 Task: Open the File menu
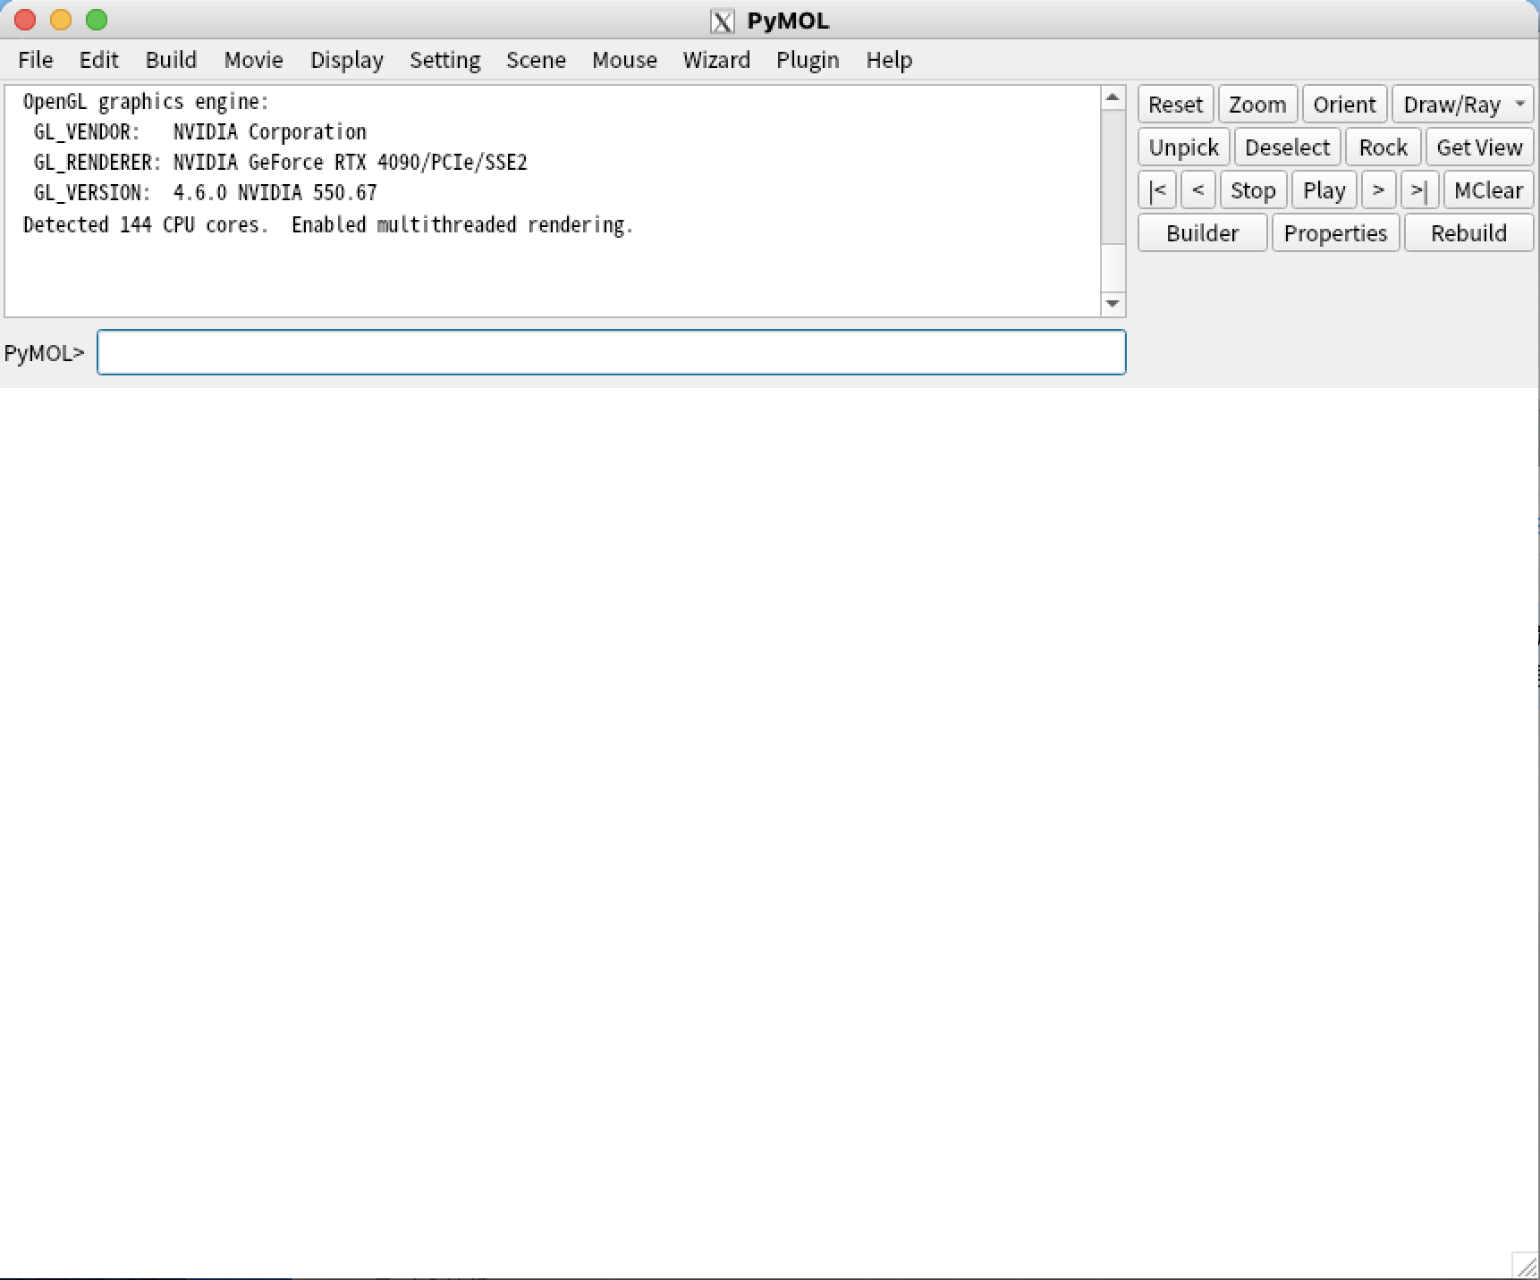tap(36, 60)
